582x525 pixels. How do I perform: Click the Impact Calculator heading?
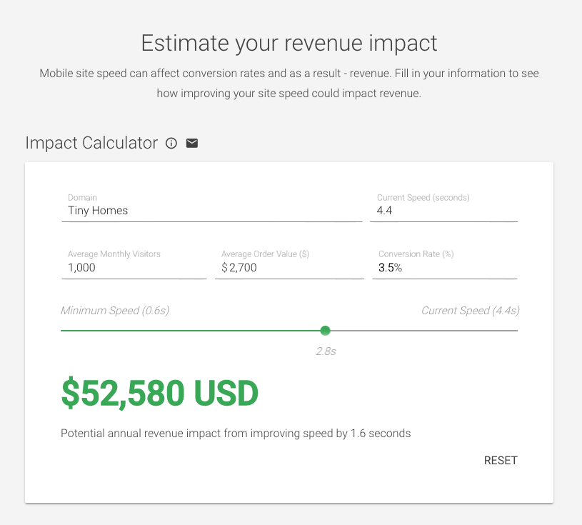click(91, 144)
